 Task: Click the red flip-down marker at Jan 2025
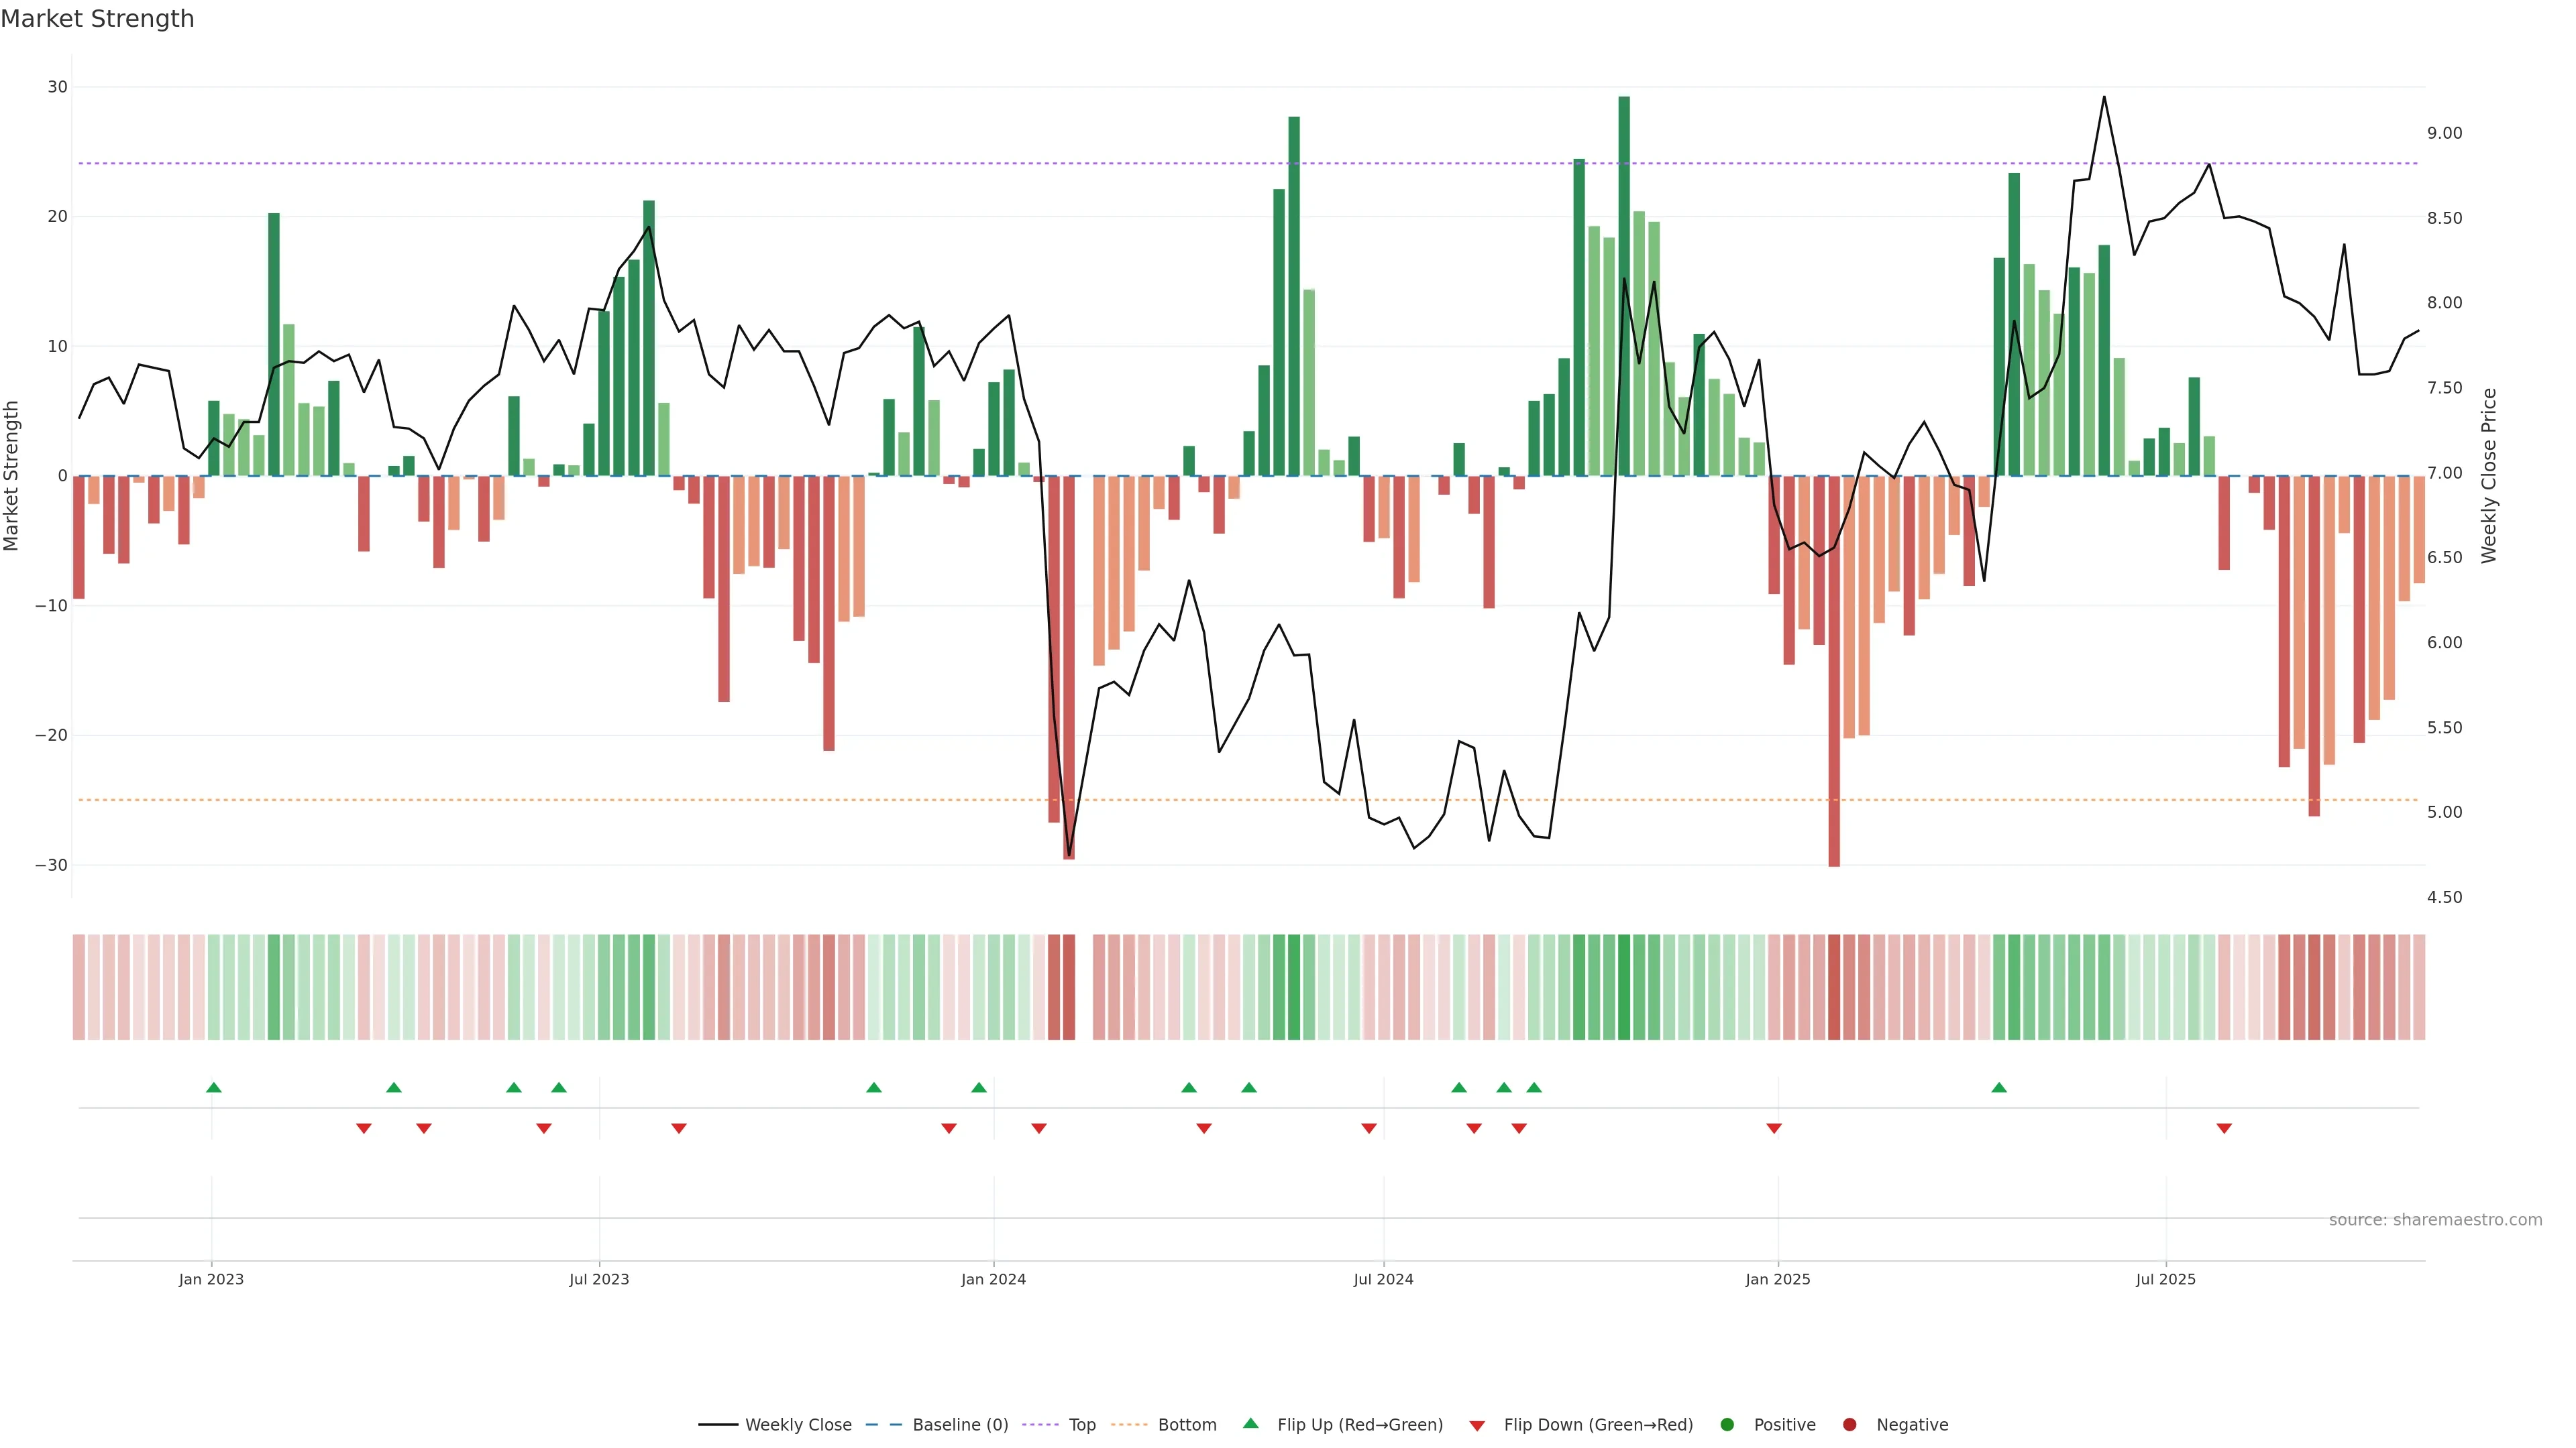pyautogui.click(x=1774, y=1128)
